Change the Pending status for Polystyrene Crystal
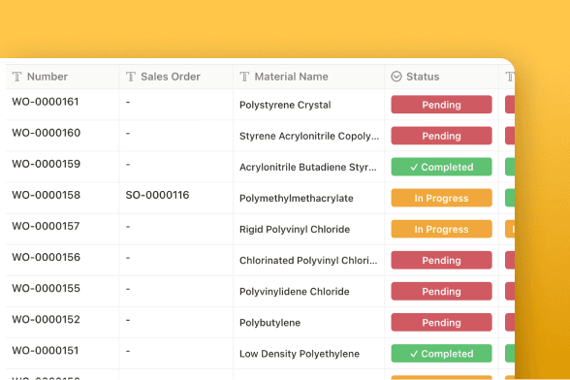This screenshot has width=570, height=380. coord(441,105)
